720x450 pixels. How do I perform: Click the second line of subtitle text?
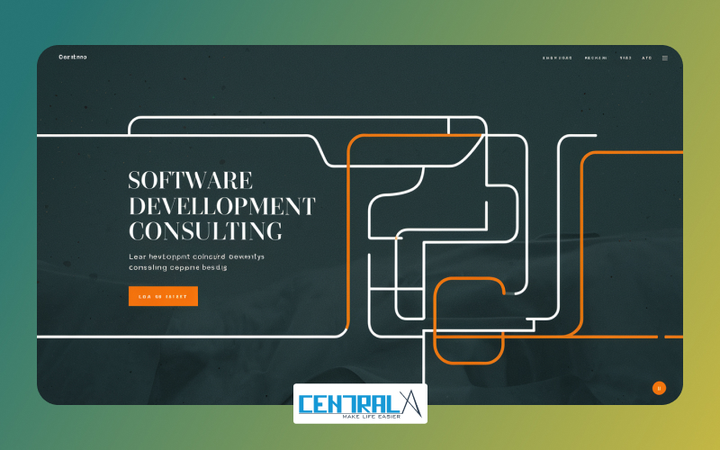[x=177, y=267]
